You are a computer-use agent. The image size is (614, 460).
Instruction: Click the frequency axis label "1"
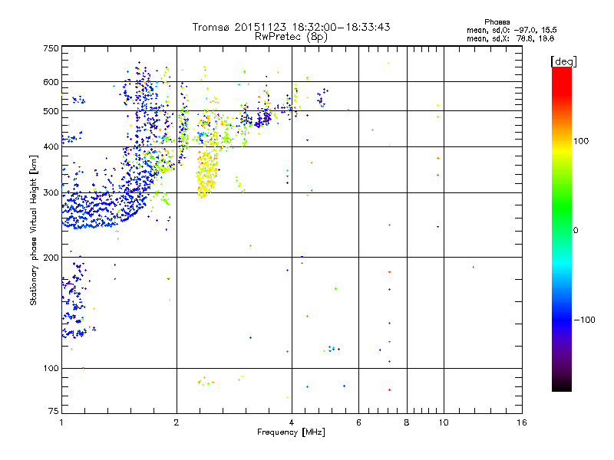(61, 422)
